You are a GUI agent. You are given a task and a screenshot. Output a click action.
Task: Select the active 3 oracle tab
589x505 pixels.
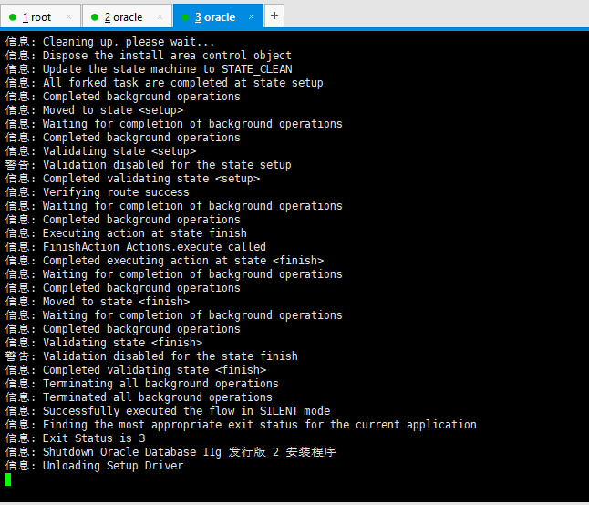[218, 16]
